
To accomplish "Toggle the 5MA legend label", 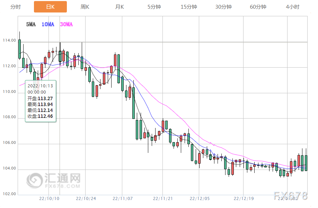I will click(x=31, y=24).
